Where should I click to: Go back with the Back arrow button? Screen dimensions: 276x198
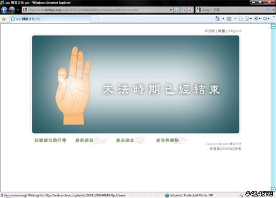4,10
